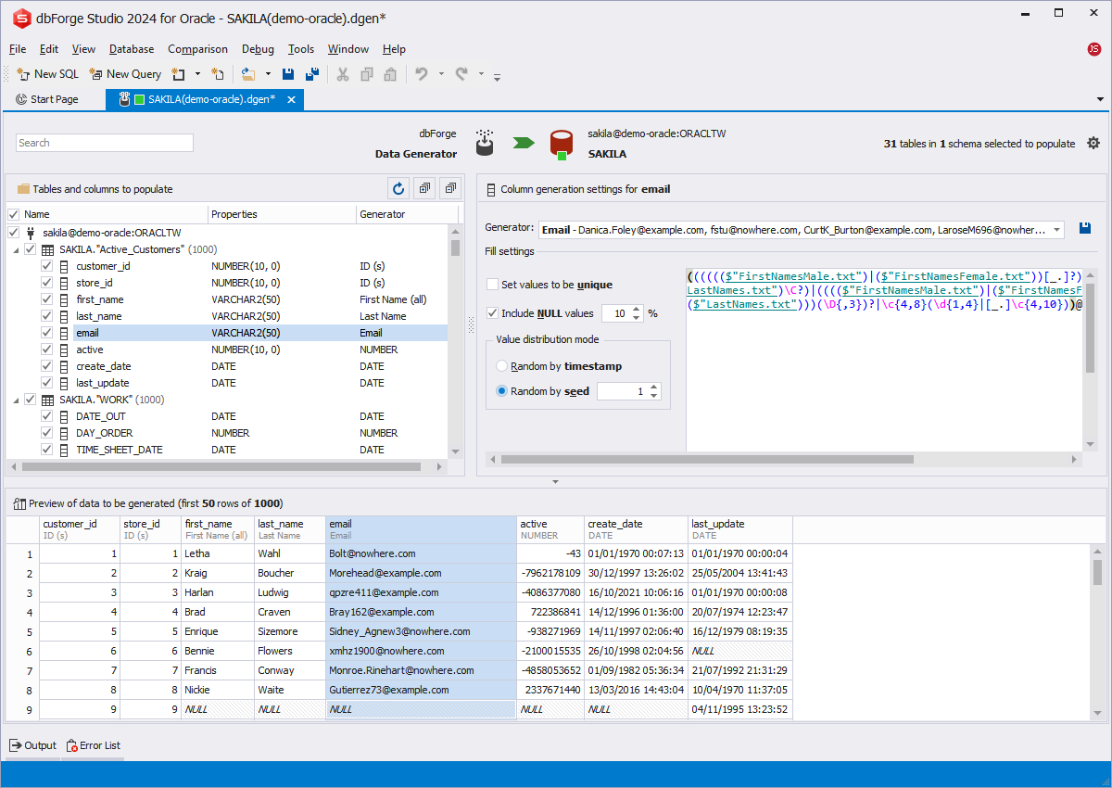Switch to the Start Page tab
Screen dimensions: 1112x788
[47, 99]
